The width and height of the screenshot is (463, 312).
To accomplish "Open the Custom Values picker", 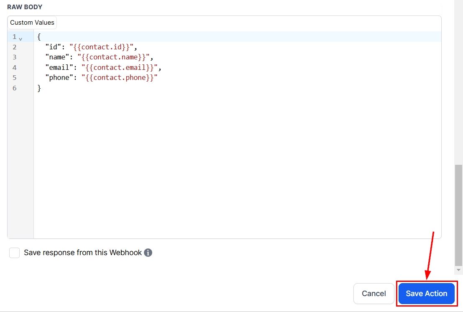I will point(32,23).
